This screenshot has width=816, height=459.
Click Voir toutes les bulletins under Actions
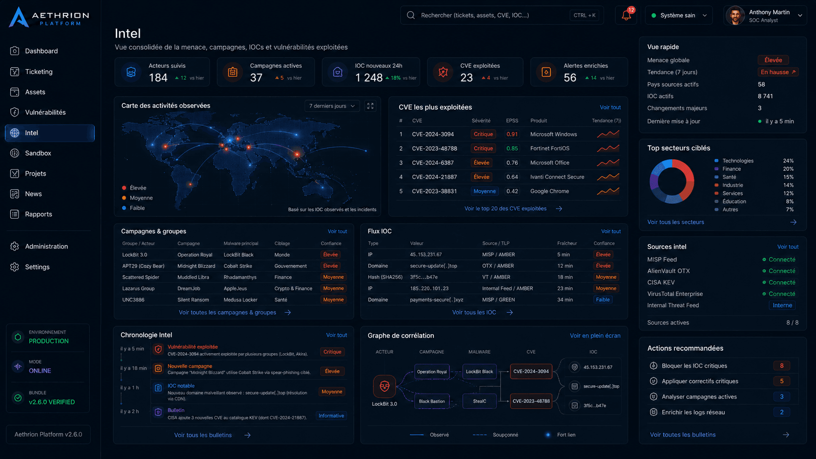coord(683,435)
